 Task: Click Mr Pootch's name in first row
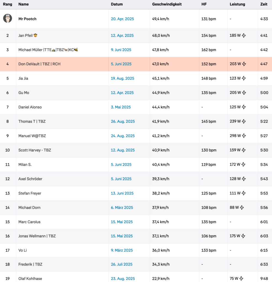(27, 19)
